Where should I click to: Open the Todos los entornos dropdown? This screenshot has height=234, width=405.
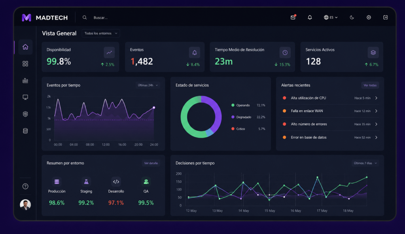coord(101,33)
